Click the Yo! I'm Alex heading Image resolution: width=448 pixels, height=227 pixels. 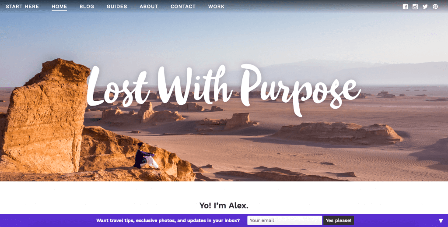tap(224, 206)
